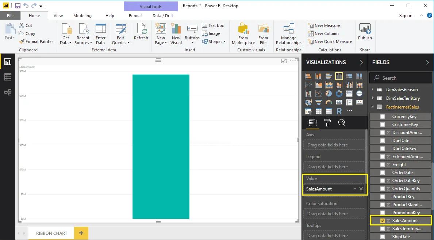Add a new page with plus button
The width and height of the screenshot is (434, 240).
(x=81, y=233)
